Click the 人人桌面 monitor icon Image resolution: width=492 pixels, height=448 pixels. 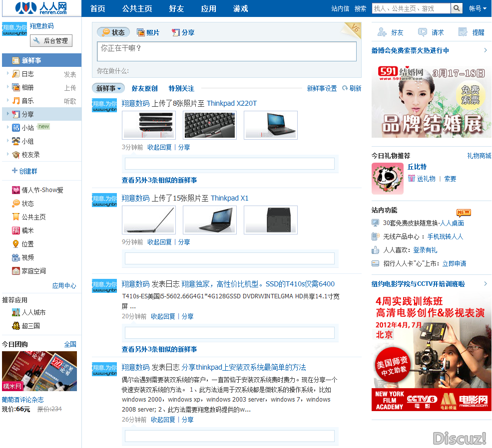[375, 223]
